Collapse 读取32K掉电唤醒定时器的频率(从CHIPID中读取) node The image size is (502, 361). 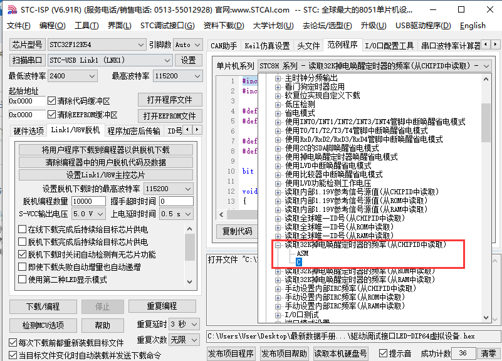coord(278,245)
